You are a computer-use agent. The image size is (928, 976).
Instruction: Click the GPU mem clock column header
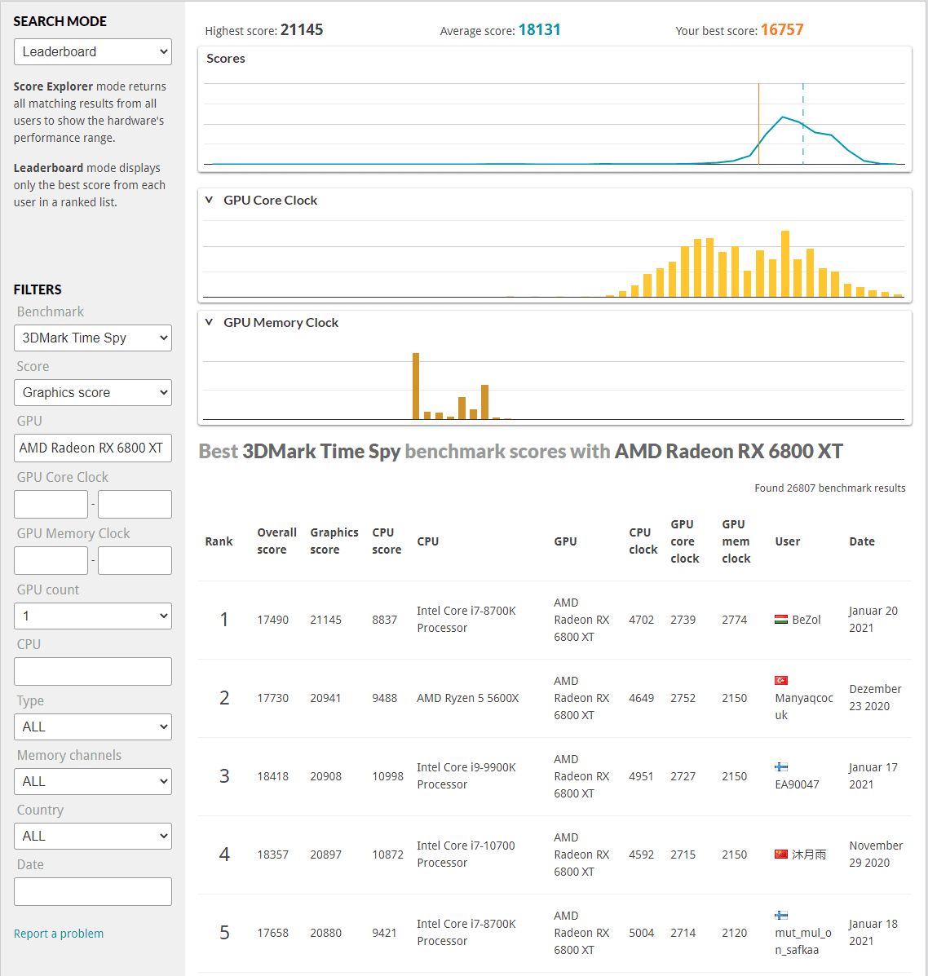pyautogui.click(x=736, y=541)
